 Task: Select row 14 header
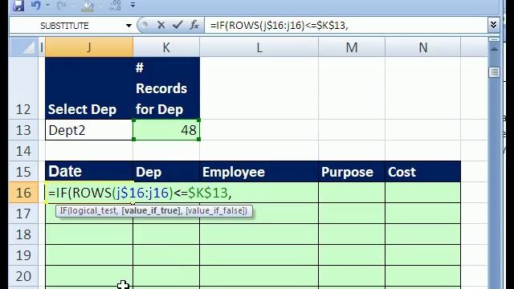click(23, 151)
